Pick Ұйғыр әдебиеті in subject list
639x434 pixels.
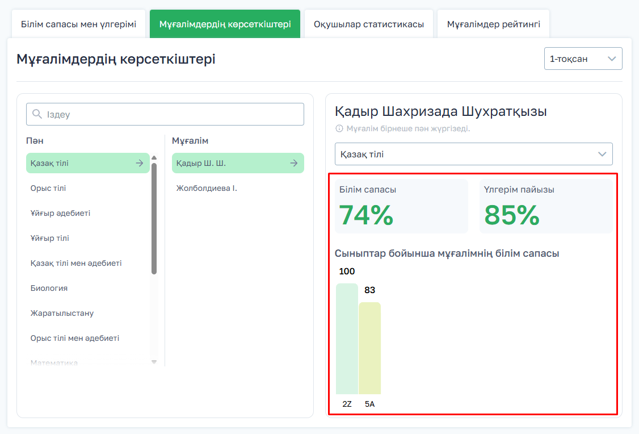click(x=60, y=213)
